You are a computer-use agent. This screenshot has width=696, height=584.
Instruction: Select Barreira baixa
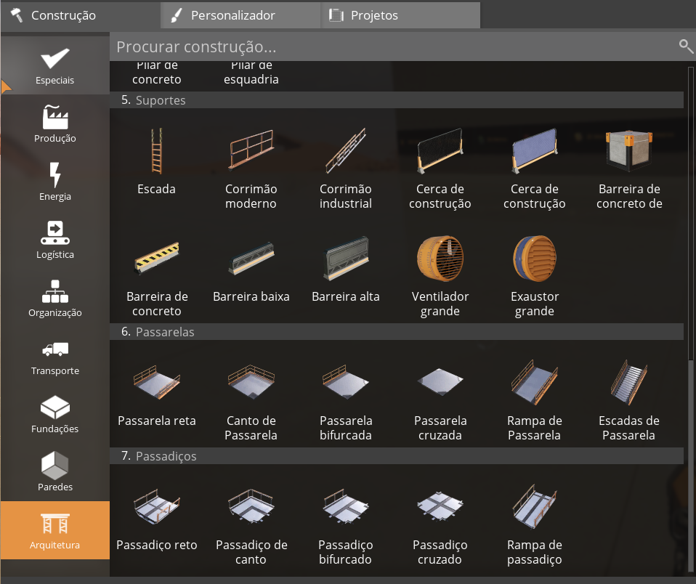[251, 271]
